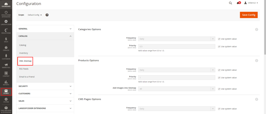
Task: Go to Customers in the sidebar
Action: (6, 57)
